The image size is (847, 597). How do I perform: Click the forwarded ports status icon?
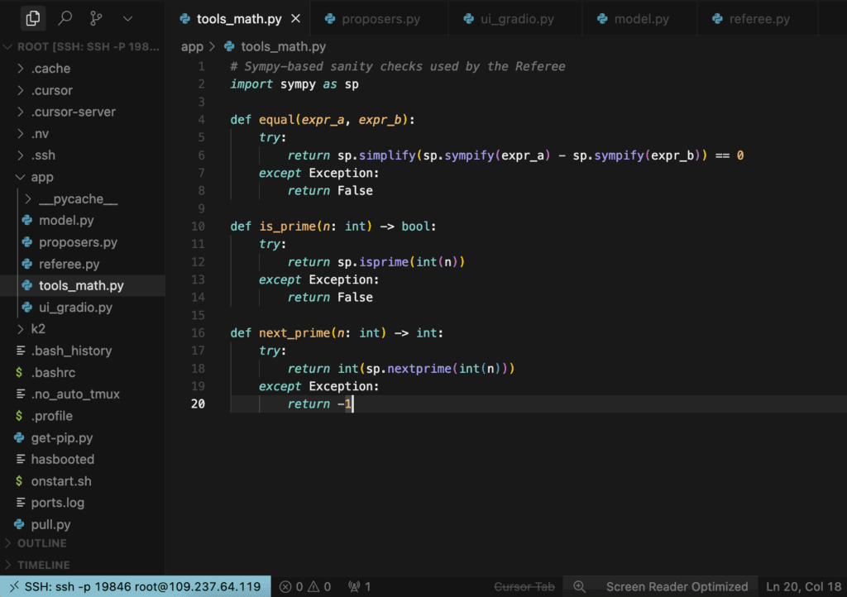pos(359,586)
